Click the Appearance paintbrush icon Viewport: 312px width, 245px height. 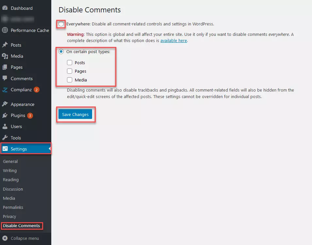(x=5, y=104)
